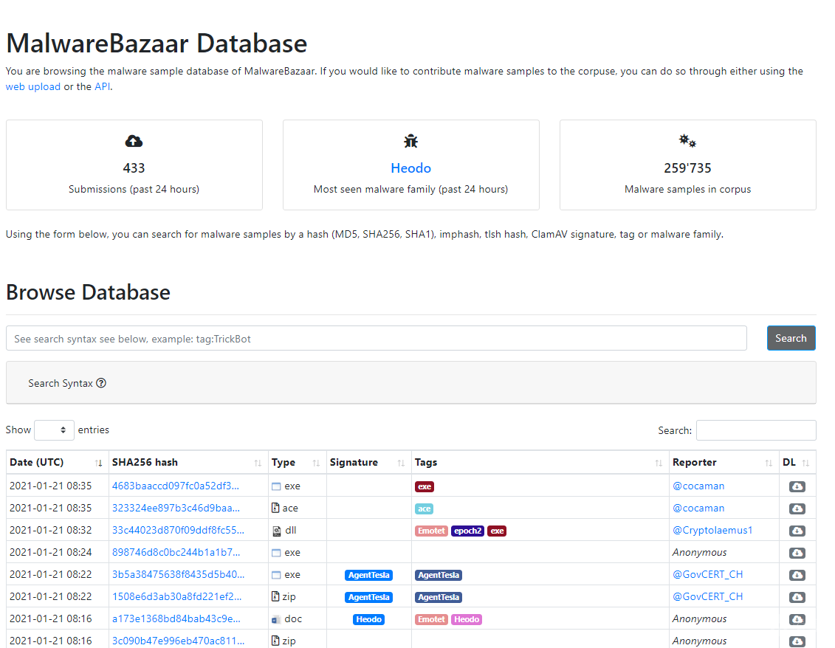Click Anonymous reporter in 898746d8c0bc row

[699, 552]
